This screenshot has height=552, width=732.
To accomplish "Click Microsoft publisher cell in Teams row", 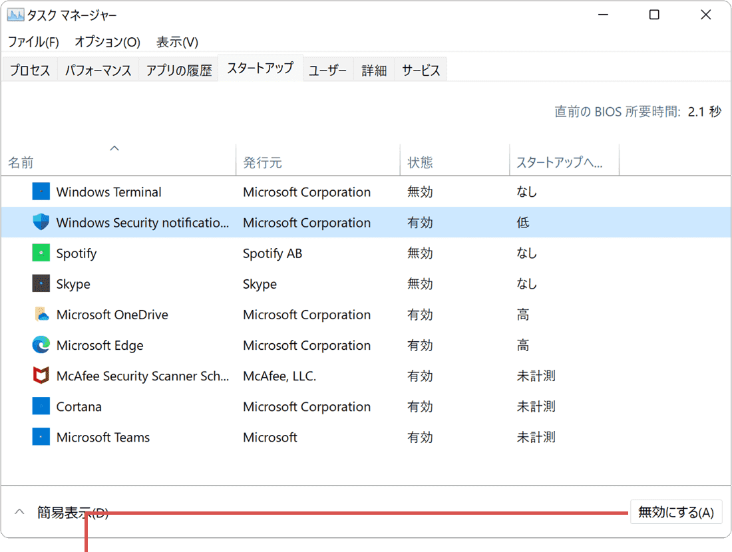I will coord(270,437).
